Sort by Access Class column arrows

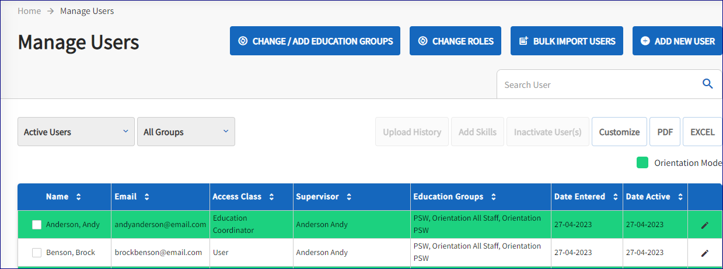(x=271, y=197)
